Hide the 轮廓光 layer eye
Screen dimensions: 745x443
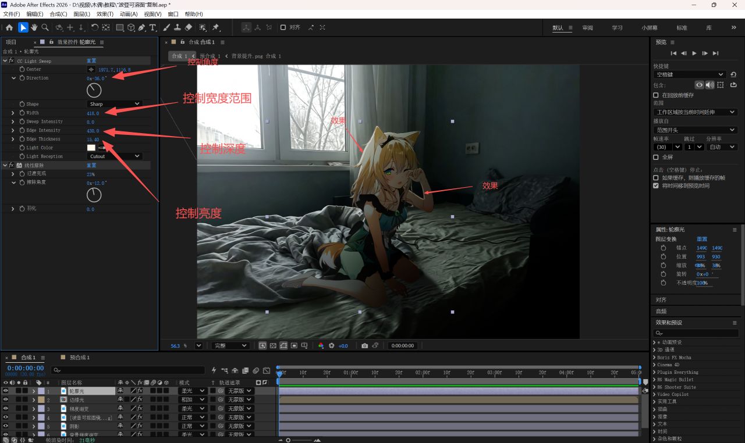coord(6,391)
